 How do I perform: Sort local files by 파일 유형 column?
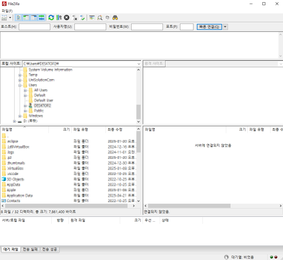89,129
